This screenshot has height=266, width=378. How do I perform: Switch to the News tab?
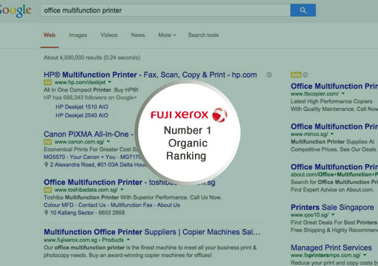pyautogui.click(x=138, y=35)
